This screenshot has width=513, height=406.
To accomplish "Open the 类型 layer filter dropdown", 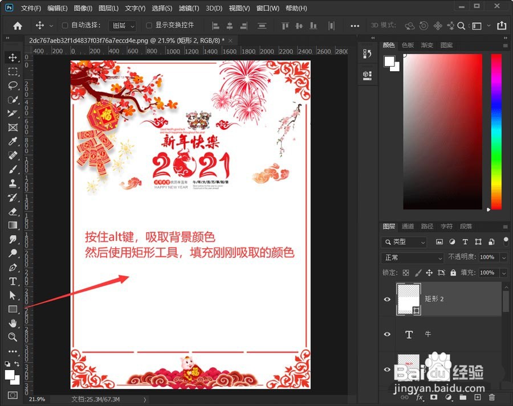I will pyautogui.click(x=404, y=242).
